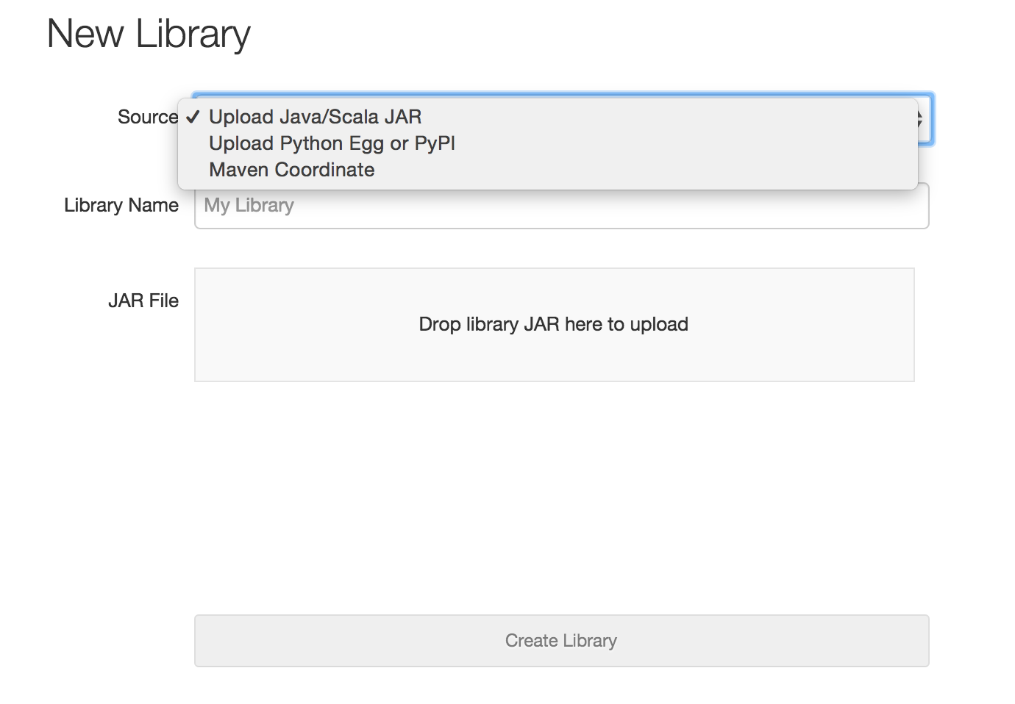This screenshot has height=704, width=1015.
Task: Click the New Library page heading
Action: [149, 34]
